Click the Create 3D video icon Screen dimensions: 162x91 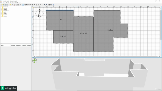[x=51, y=5]
